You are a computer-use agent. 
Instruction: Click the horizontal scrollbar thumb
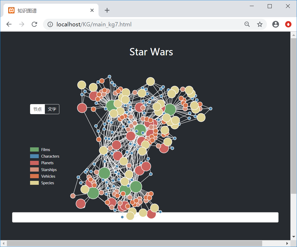tap(135, 243)
